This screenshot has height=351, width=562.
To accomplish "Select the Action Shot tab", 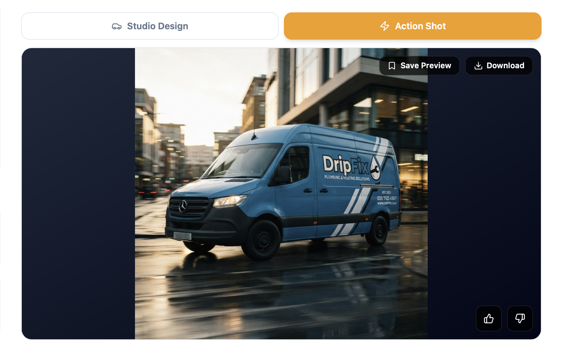I will tap(412, 26).
